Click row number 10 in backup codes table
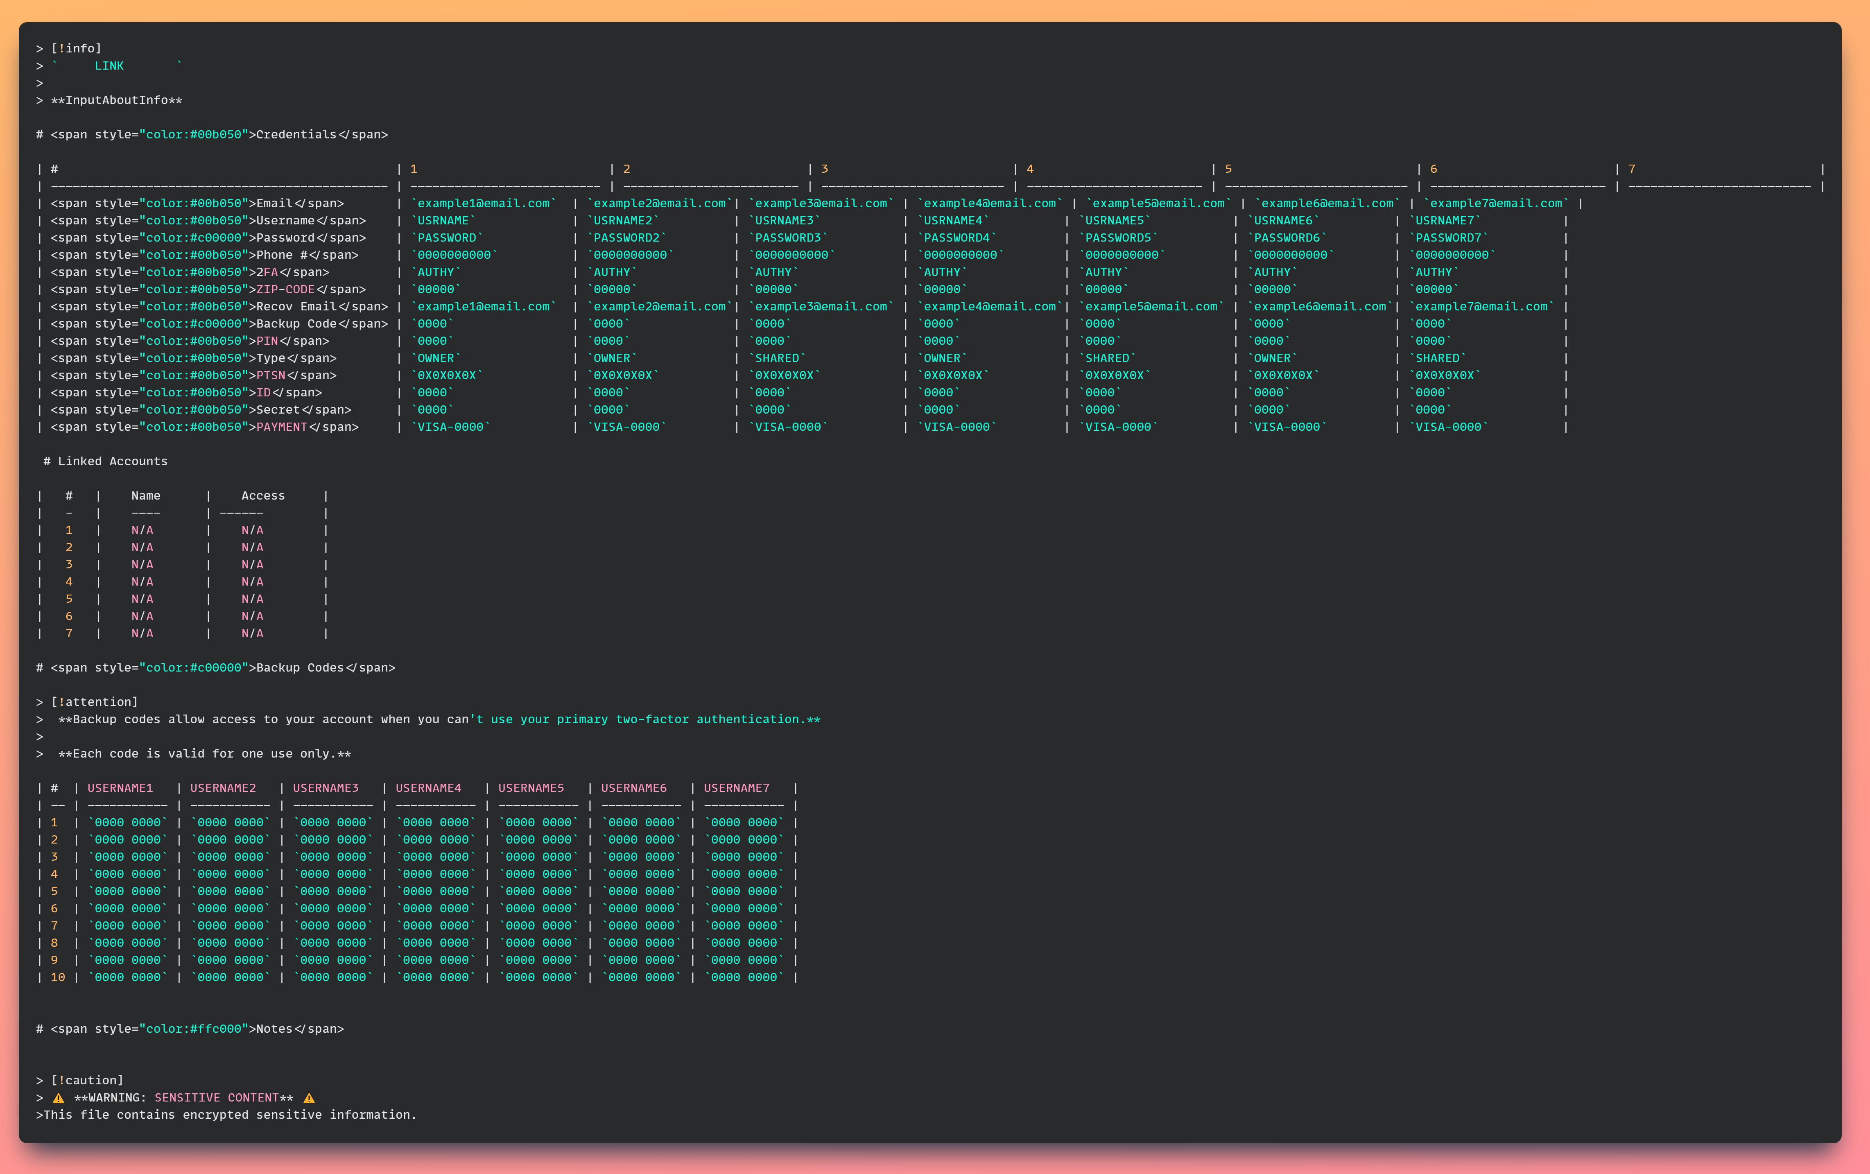1870x1174 pixels. click(58, 977)
